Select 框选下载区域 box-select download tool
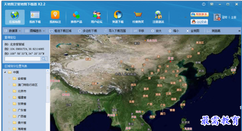Screen dimensions: 242x131 [60, 31]
